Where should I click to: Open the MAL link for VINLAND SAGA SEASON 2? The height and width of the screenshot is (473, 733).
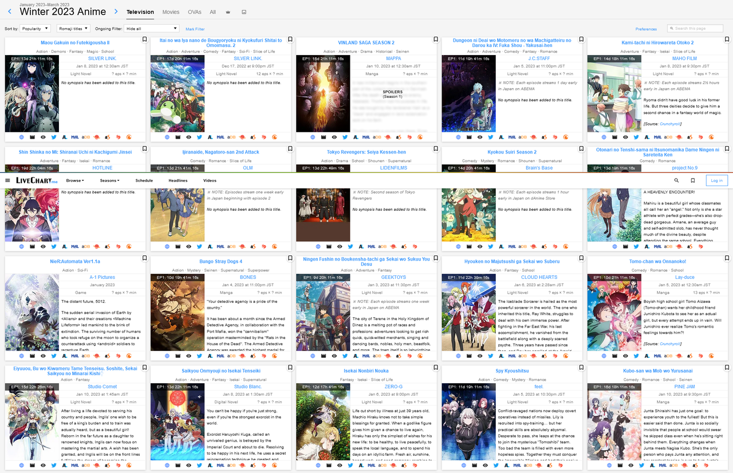click(366, 137)
